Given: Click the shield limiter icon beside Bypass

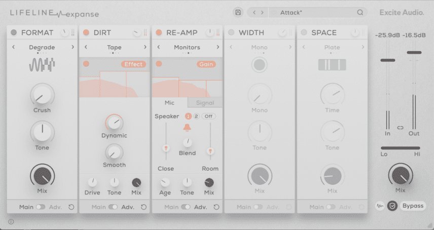Looking at the screenshot, I should click(392, 206).
